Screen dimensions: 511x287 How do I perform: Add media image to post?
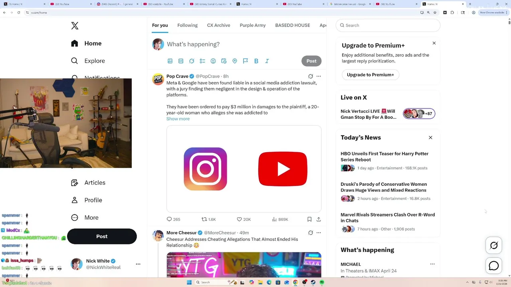[x=170, y=61]
